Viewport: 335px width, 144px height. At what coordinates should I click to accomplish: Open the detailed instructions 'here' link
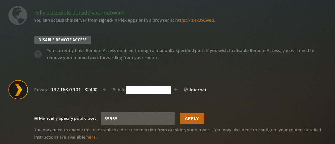pyautogui.click(x=91, y=137)
